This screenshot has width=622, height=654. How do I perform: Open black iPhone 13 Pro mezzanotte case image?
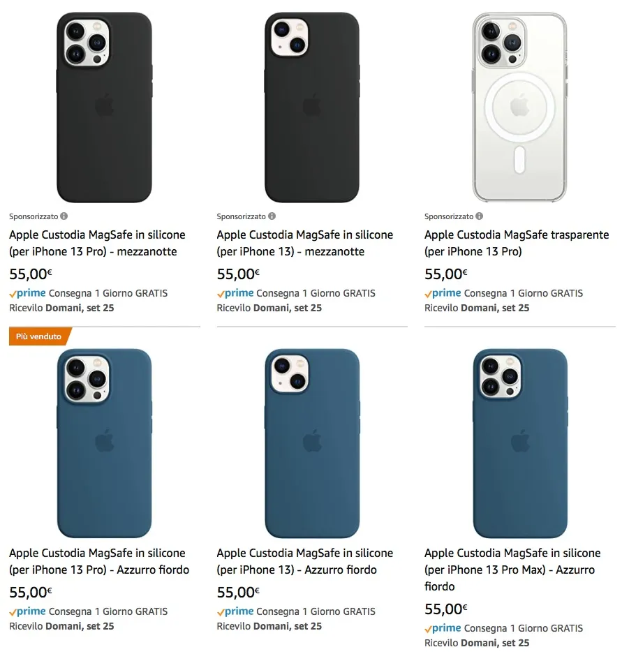[x=104, y=107]
